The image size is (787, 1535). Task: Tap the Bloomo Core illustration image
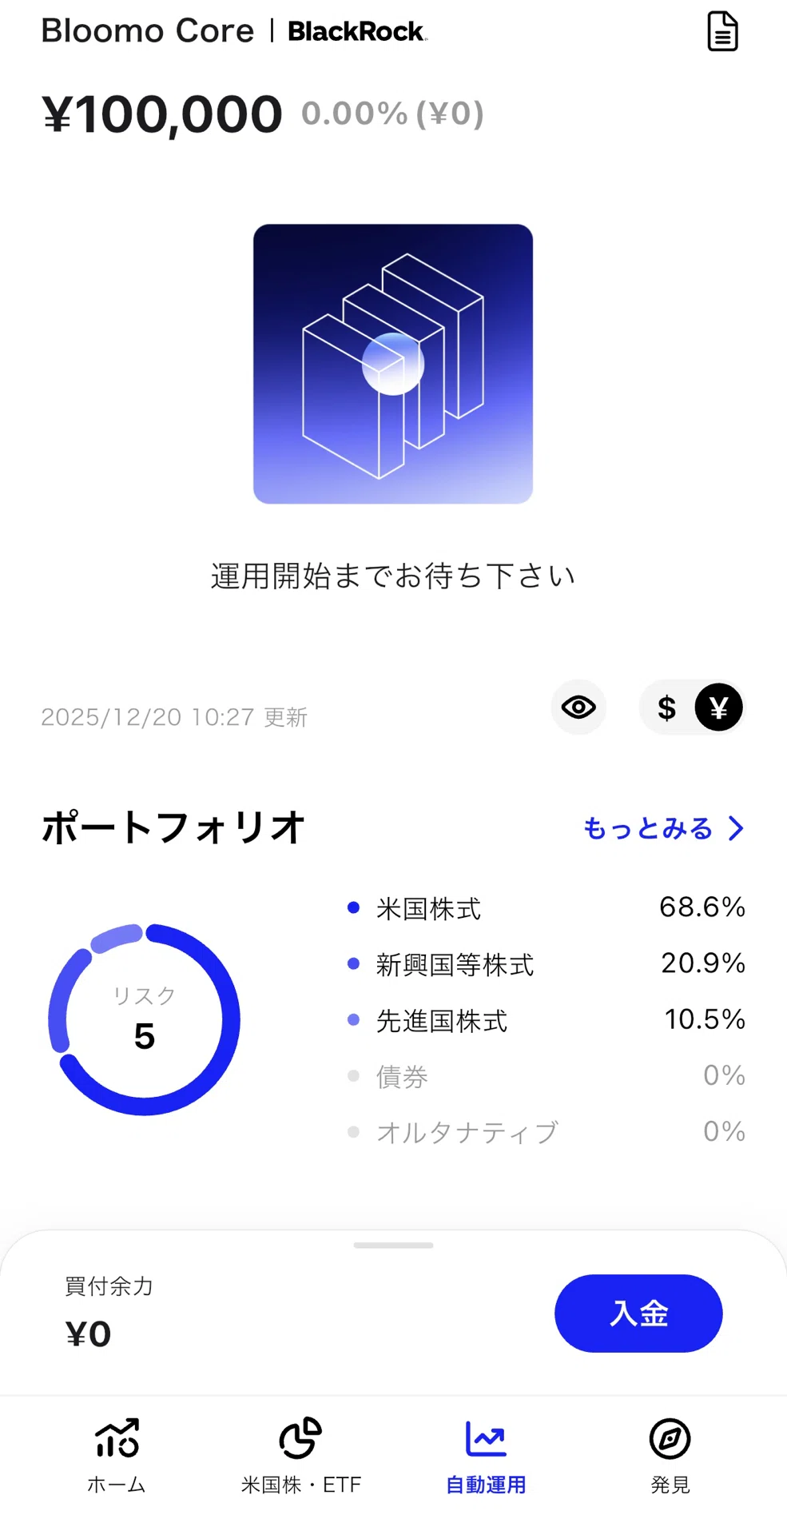click(393, 364)
